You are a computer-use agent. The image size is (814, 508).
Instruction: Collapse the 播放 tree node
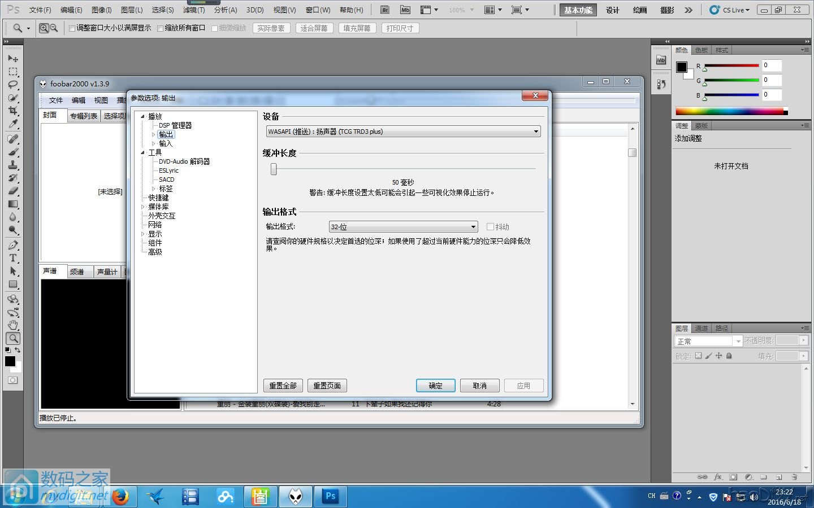point(142,116)
